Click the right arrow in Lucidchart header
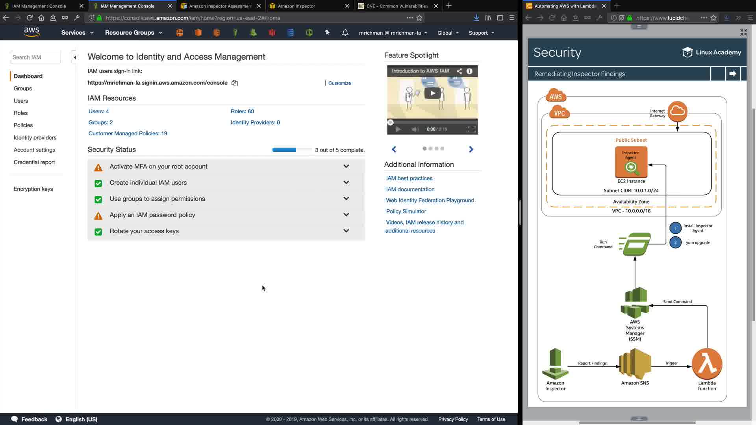756x425 pixels. [732, 74]
